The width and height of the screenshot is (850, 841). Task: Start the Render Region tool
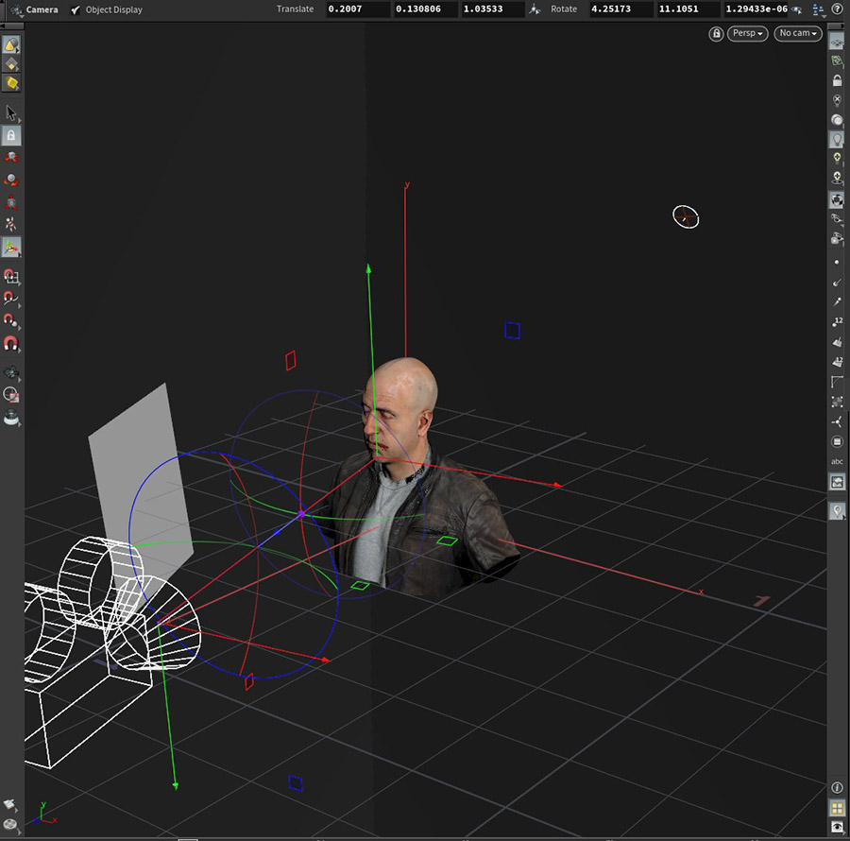coord(10,395)
